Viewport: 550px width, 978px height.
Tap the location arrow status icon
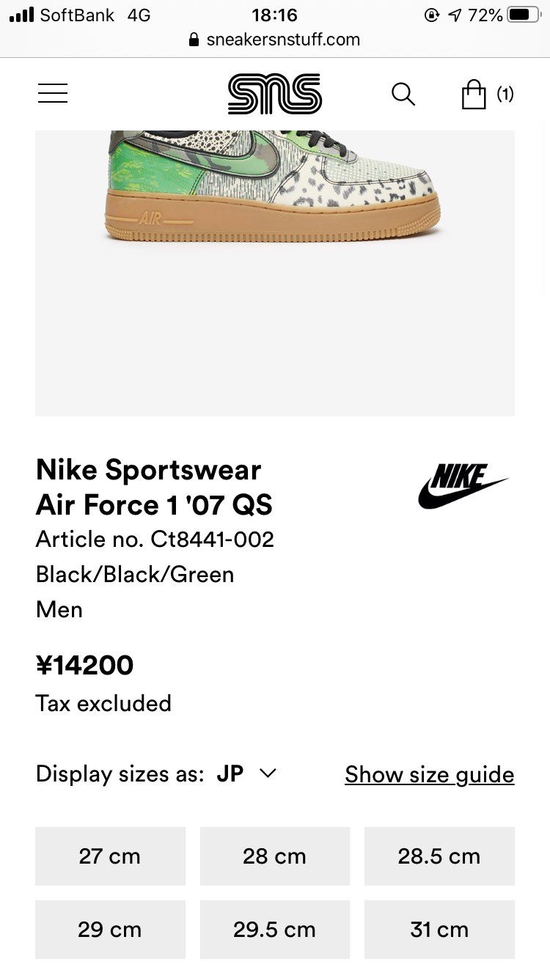tap(455, 15)
